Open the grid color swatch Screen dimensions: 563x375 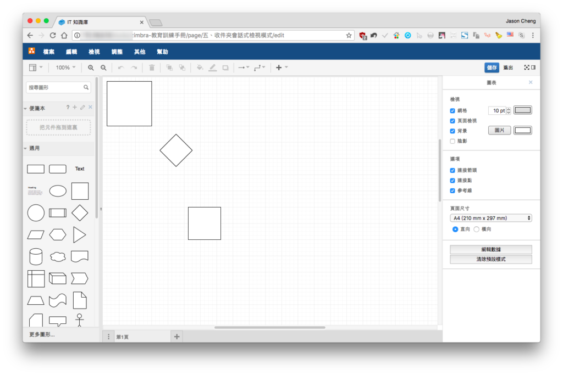point(522,110)
